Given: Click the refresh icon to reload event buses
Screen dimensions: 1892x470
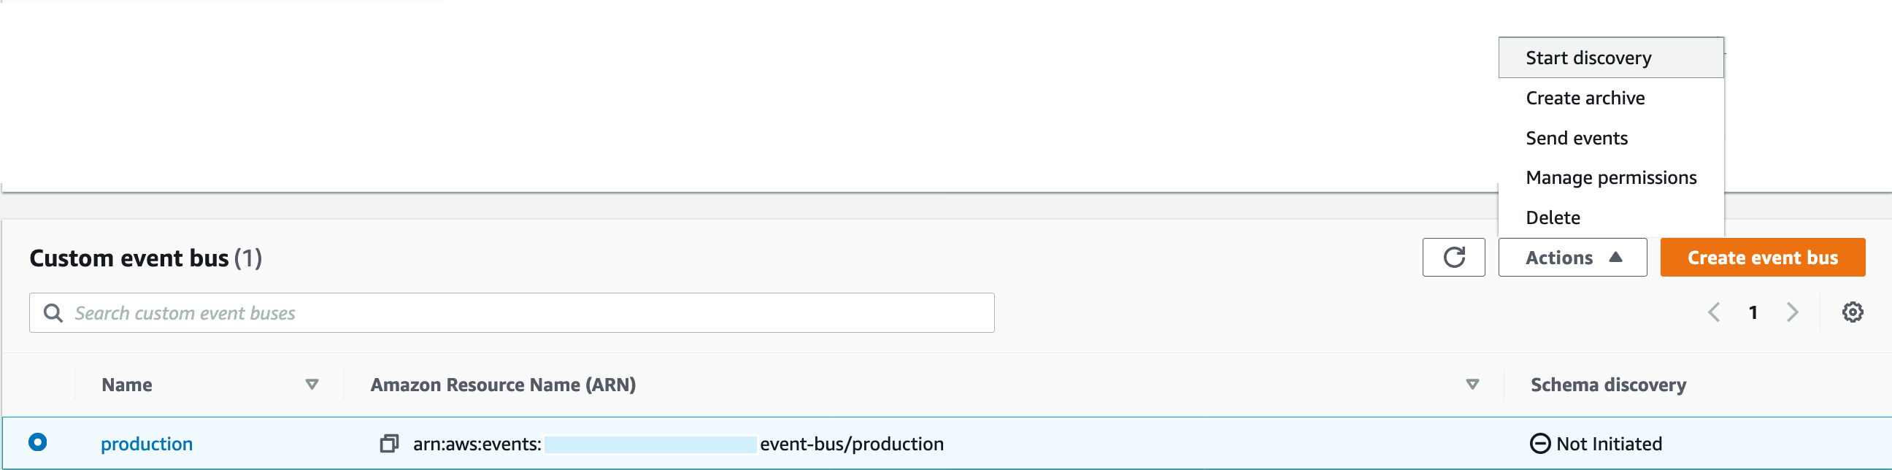Looking at the screenshot, I should click(x=1454, y=257).
